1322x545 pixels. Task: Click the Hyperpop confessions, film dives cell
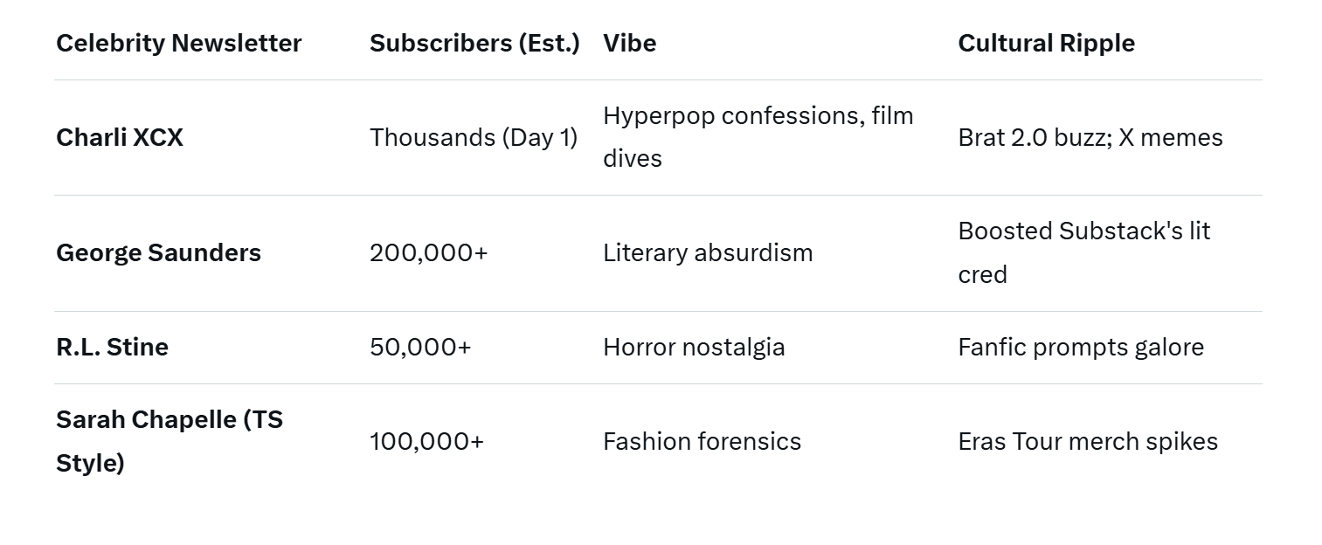click(758, 137)
